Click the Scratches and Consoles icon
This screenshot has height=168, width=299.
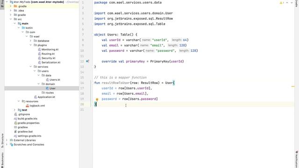point(11,145)
